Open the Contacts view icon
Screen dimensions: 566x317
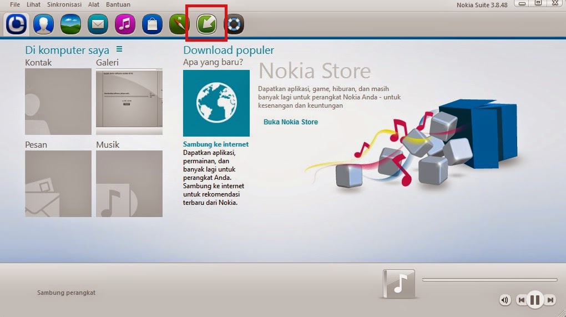click(x=43, y=24)
